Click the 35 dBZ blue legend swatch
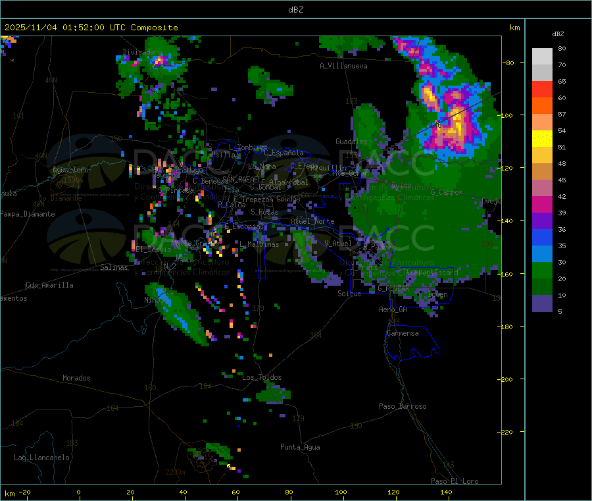The height and width of the screenshot is (501, 592). pos(542,237)
